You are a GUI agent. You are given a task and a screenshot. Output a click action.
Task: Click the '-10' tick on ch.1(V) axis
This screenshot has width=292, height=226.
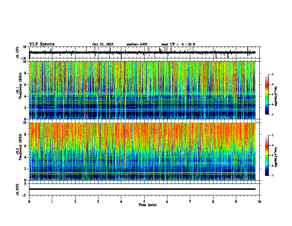(24, 58)
